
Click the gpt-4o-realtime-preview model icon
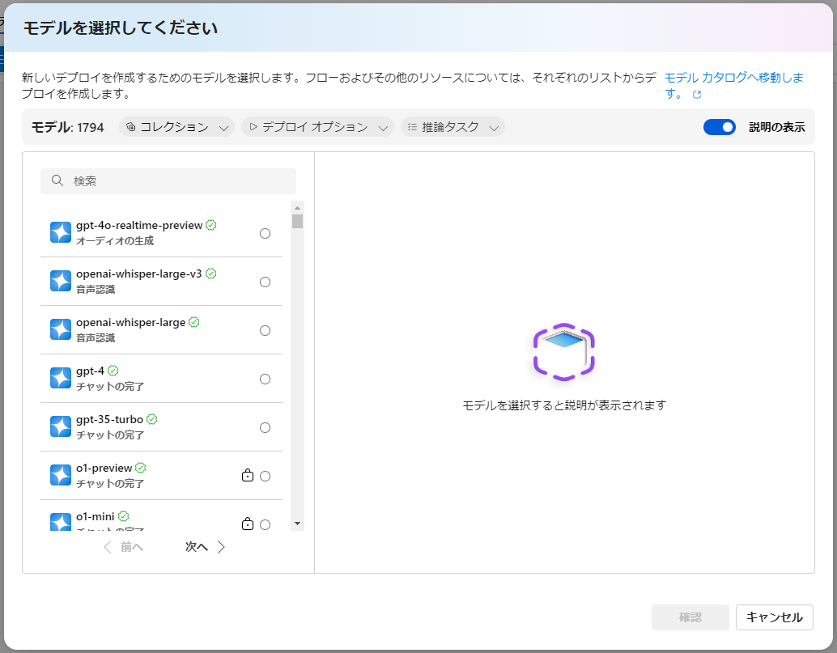[61, 232]
